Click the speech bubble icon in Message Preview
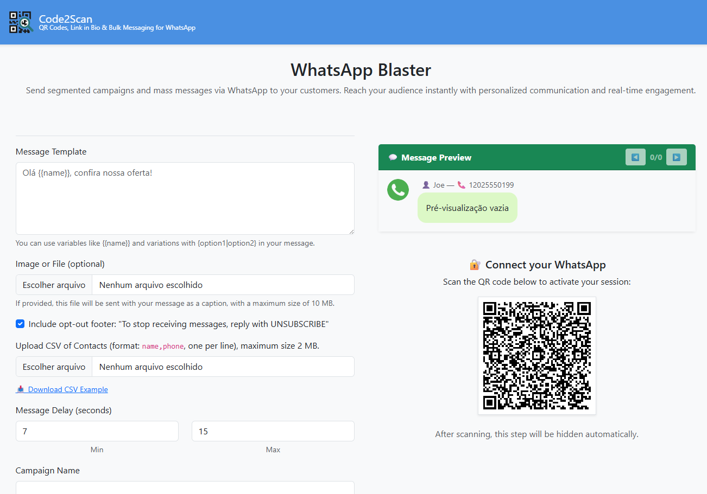707x494 pixels. [x=392, y=157]
